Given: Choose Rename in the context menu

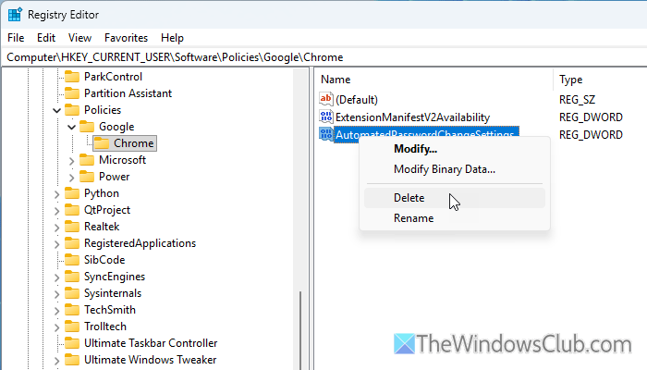Looking at the screenshot, I should coord(455,218).
